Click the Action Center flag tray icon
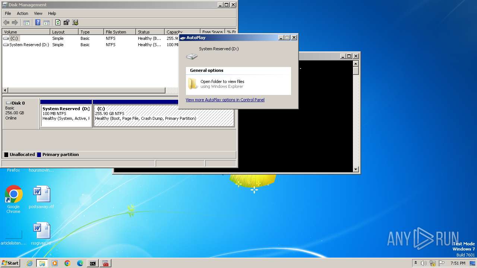The height and width of the screenshot is (268, 477). (442, 263)
